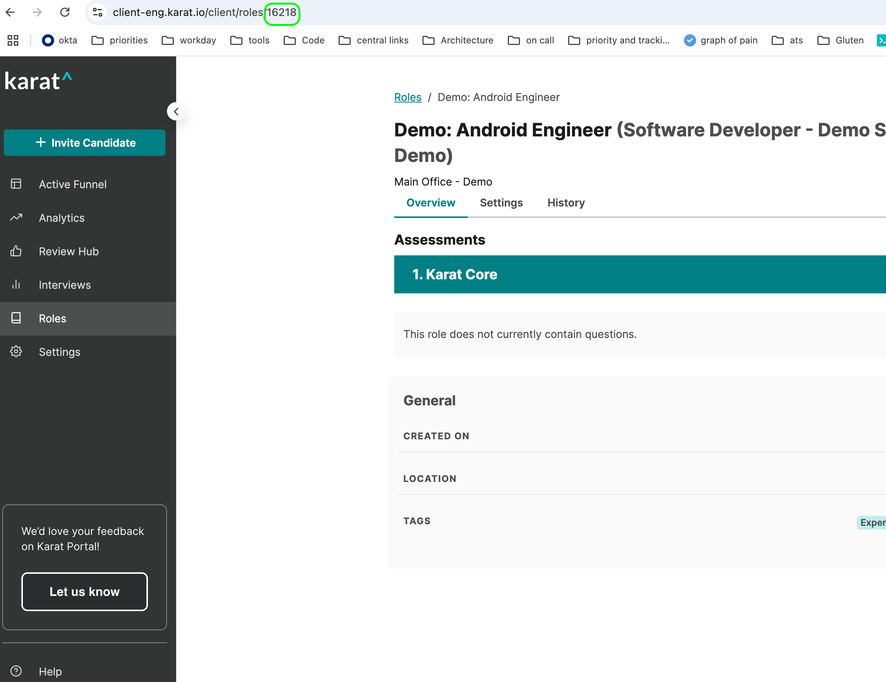Open Settings in the sidebar
886x682 pixels.
coord(88,352)
